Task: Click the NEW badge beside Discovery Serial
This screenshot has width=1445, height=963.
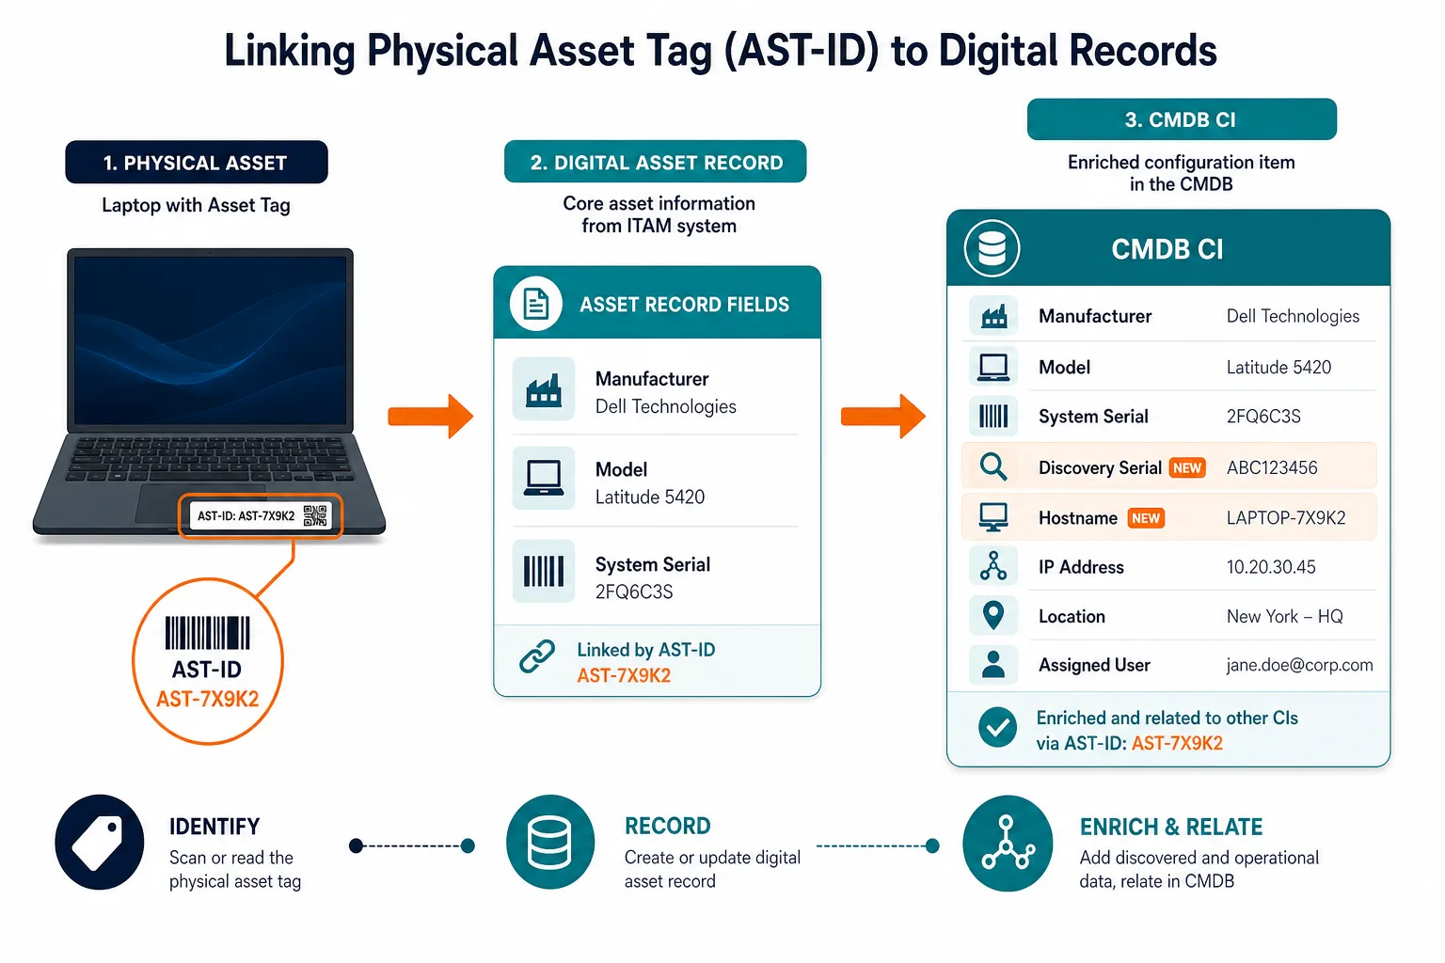Action: click(x=1187, y=467)
